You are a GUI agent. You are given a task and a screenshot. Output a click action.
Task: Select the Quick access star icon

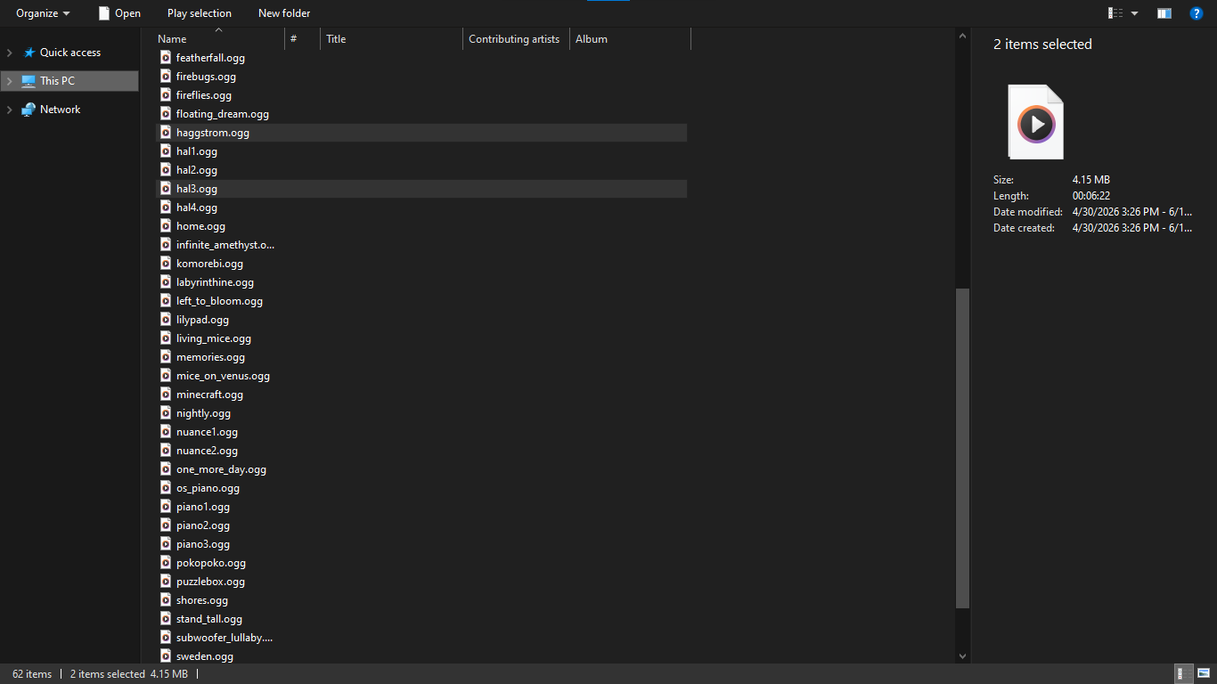tap(29, 53)
